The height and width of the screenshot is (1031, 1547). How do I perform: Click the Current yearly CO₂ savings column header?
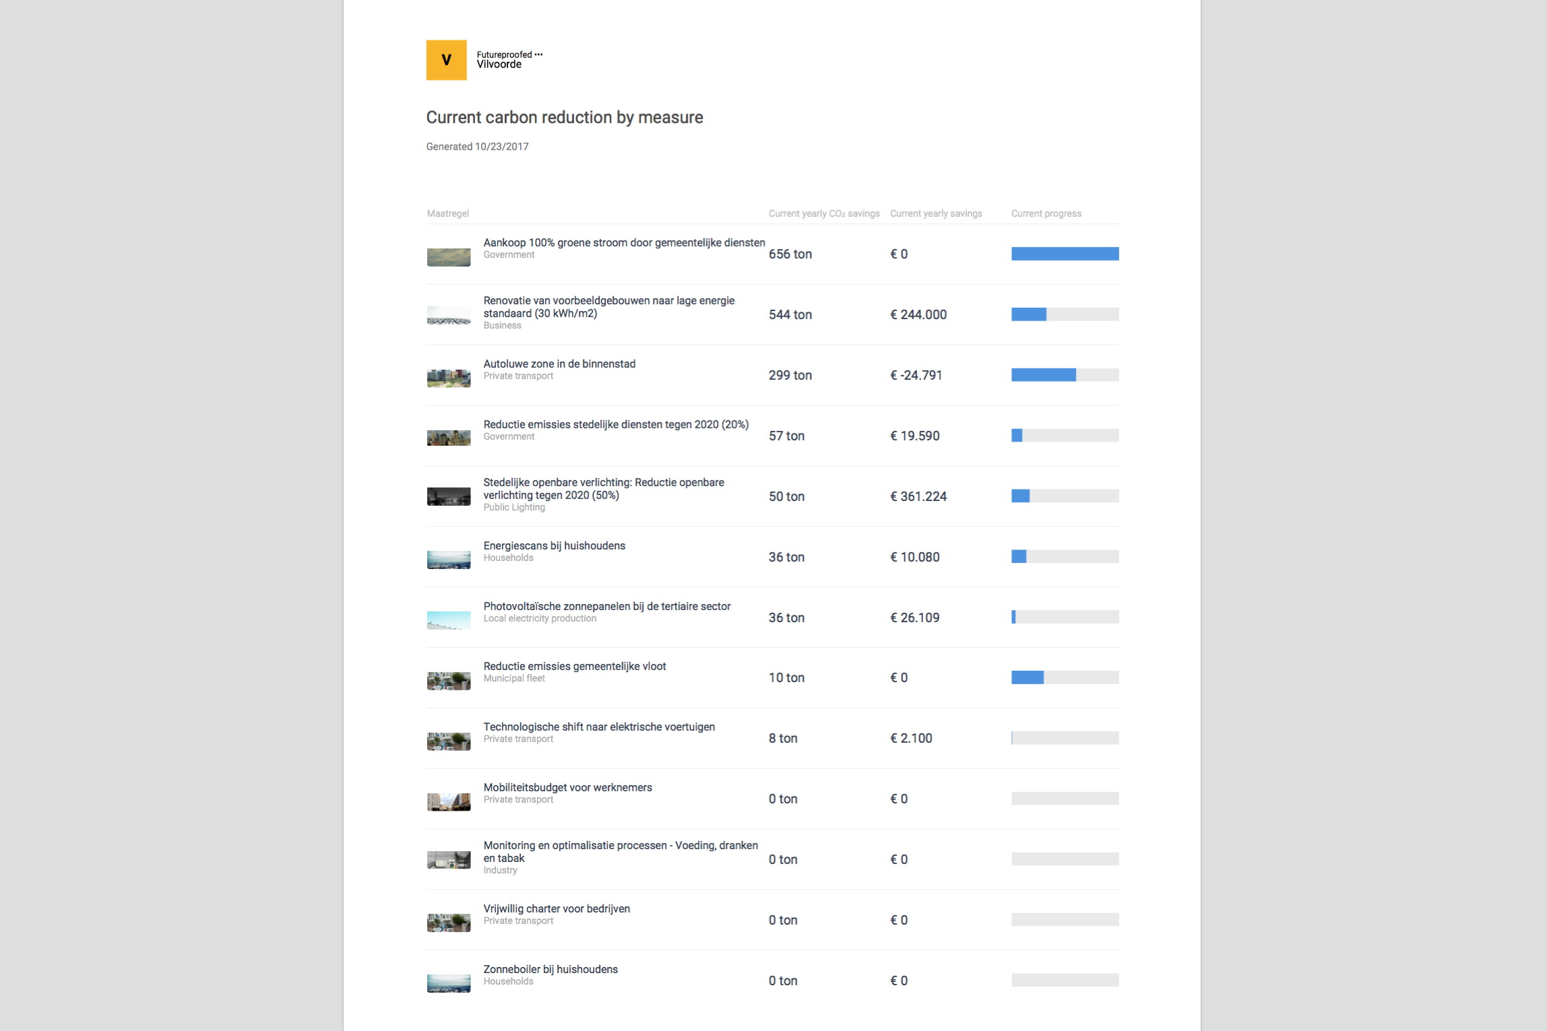(x=823, y=213)
